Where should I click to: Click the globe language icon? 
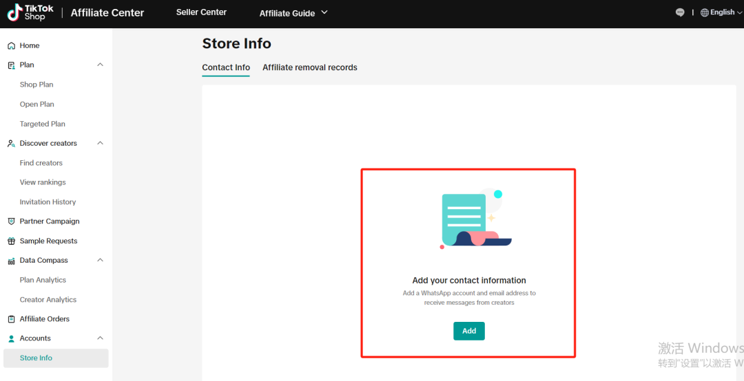coord(705,12)
